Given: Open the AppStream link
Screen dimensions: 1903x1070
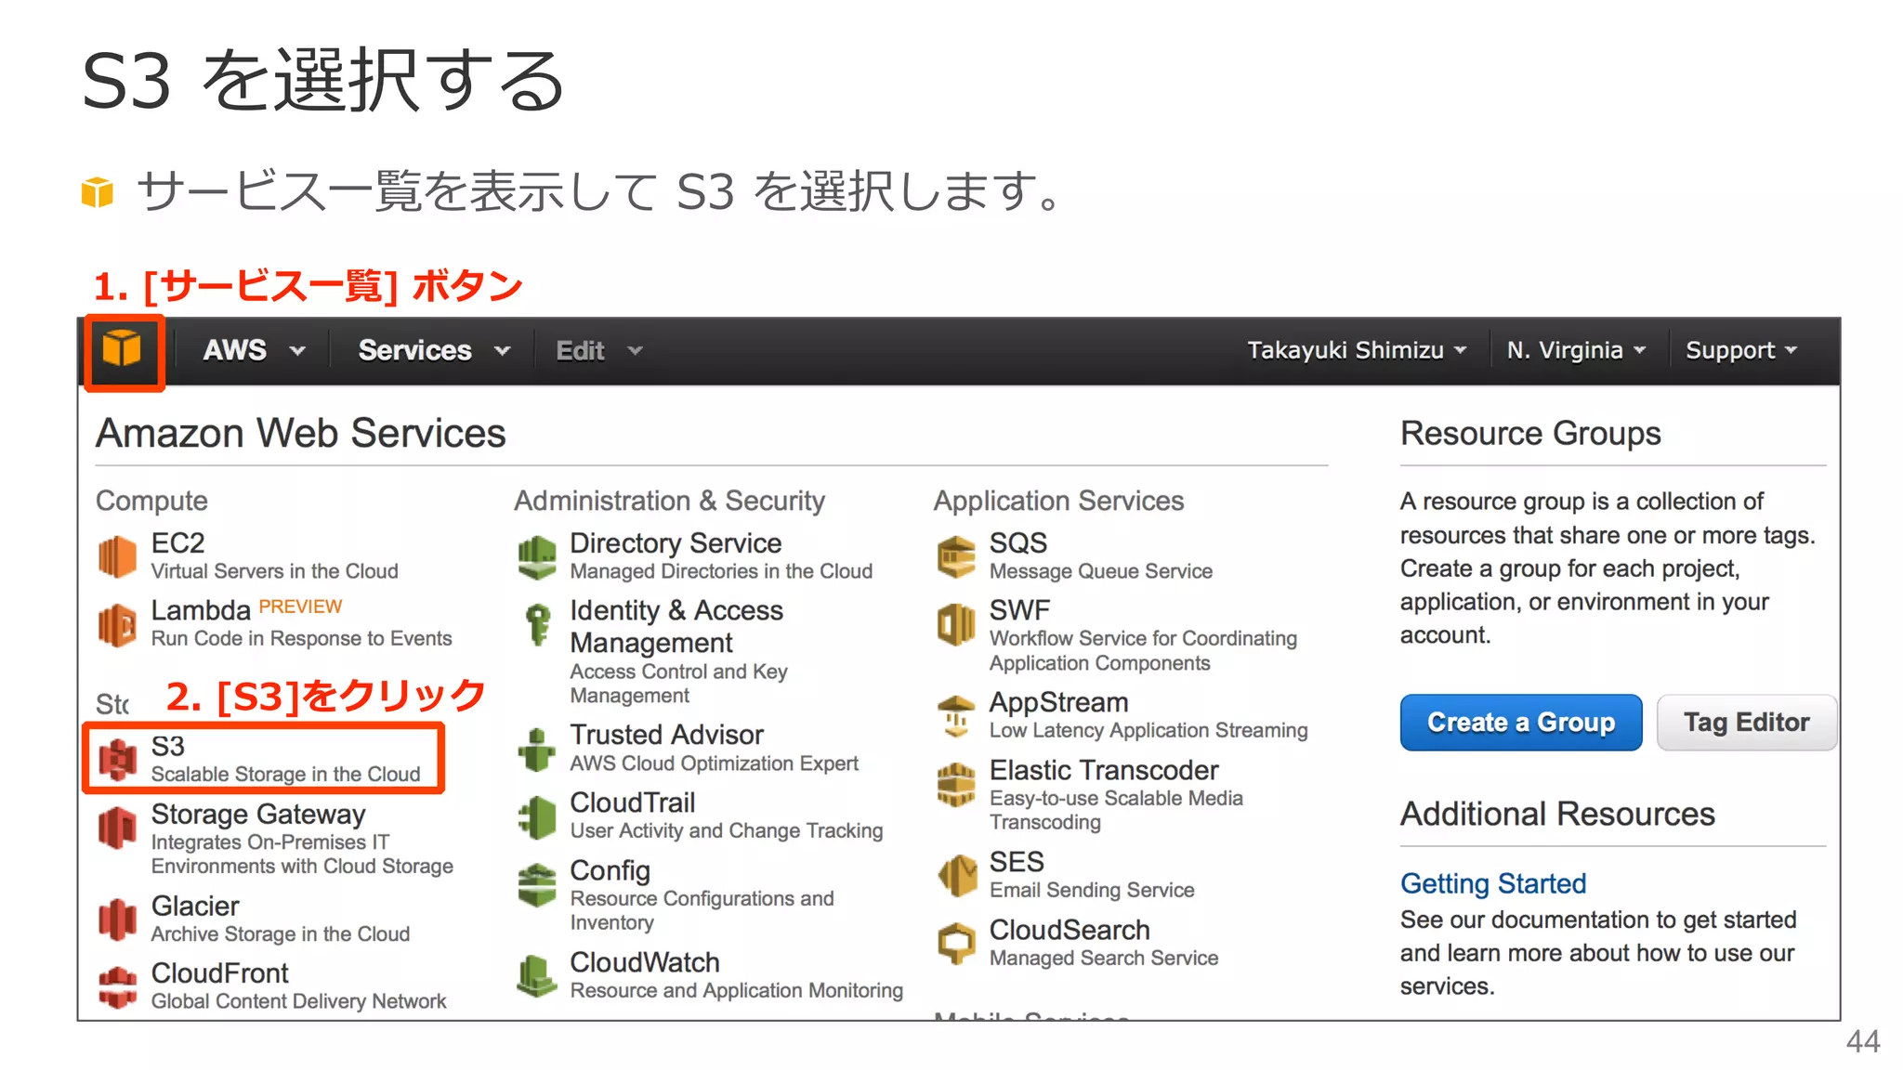Looking at the screenshot, I should pyautogui.click(x=1059, y=702).
